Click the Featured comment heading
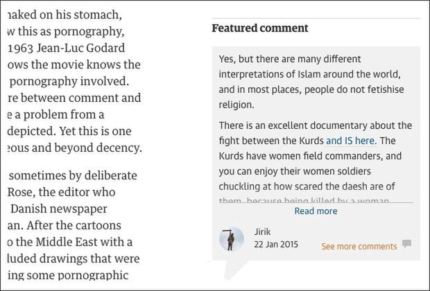 click(x=259, y=28)
